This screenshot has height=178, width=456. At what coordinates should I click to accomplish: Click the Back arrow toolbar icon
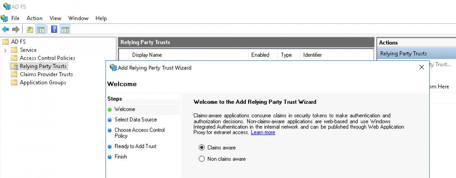(5, 30)
